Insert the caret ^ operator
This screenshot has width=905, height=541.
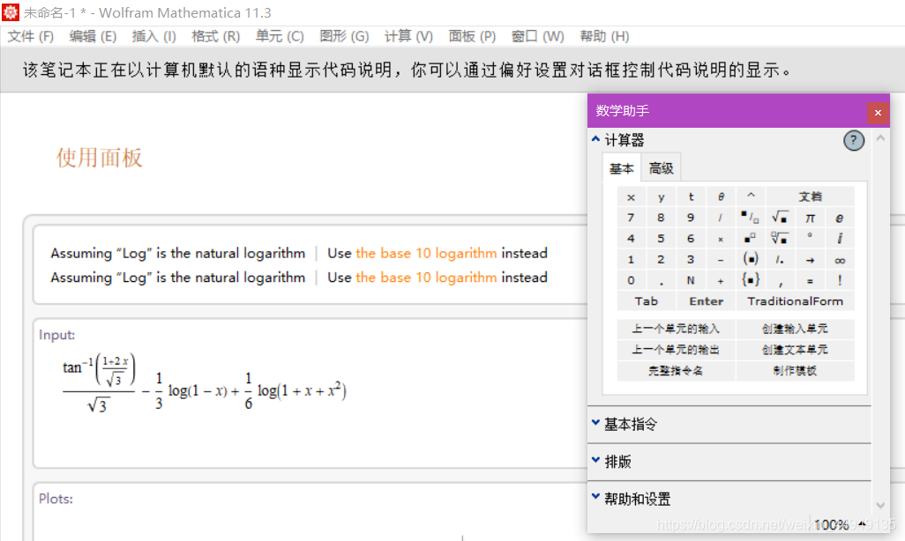point(751,196)
